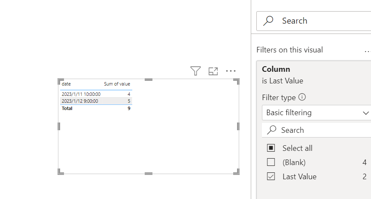Screen dimensions: 371x199
Task: Click the value 5 in the table
Action: (x=129, y=101)
